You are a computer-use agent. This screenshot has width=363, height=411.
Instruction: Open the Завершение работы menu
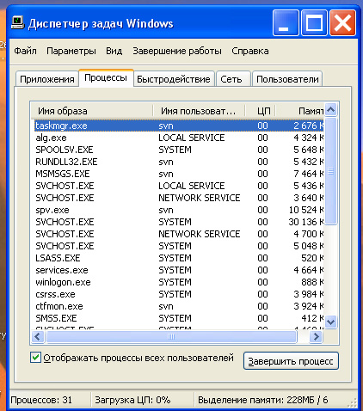[x=177, y=51]
